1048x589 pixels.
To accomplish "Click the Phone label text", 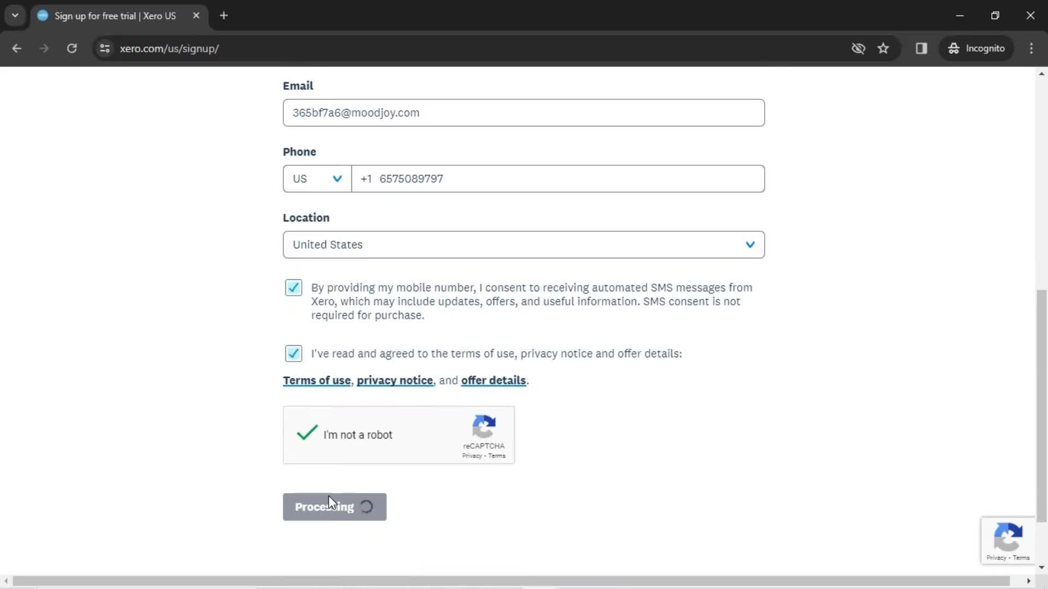I will point(299,152).
